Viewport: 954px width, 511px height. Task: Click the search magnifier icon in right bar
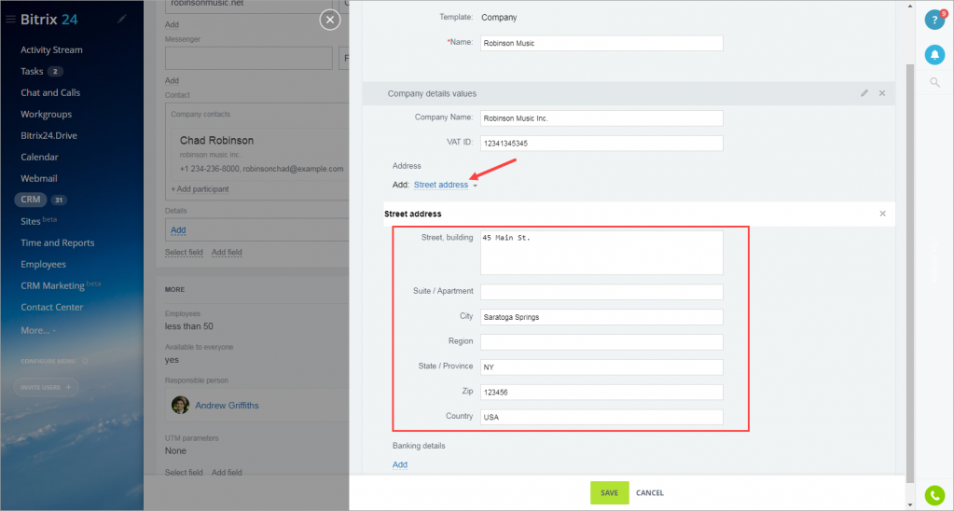pos(935,82)
